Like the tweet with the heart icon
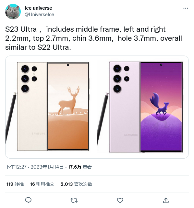Viewport: 194px width, 208px height. click(x=120, y=200)
